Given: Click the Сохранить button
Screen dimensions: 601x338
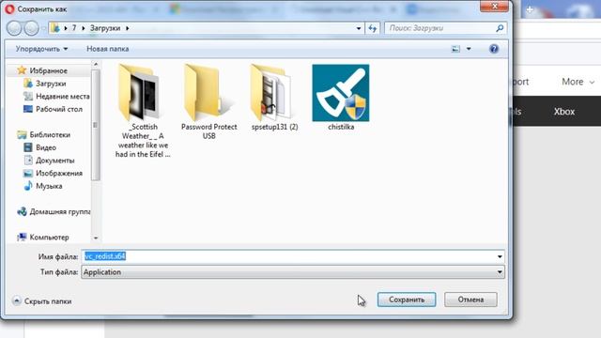Looking at the screenshot, I should coord(407,300).
